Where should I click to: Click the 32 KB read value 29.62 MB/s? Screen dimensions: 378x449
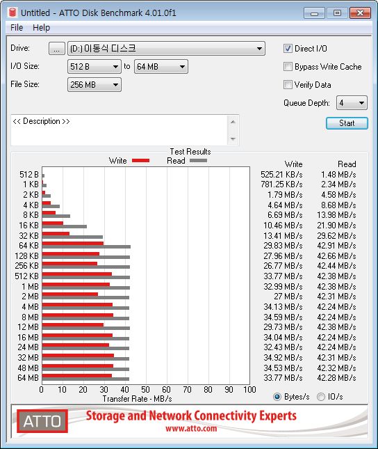tap(336, 236)
